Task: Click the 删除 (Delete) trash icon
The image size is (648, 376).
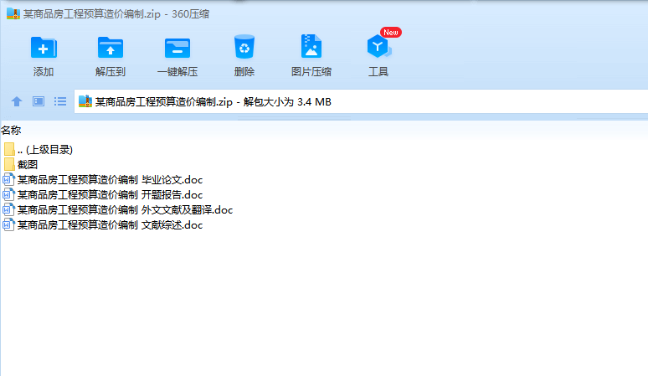Action: (x=244, y=46)
